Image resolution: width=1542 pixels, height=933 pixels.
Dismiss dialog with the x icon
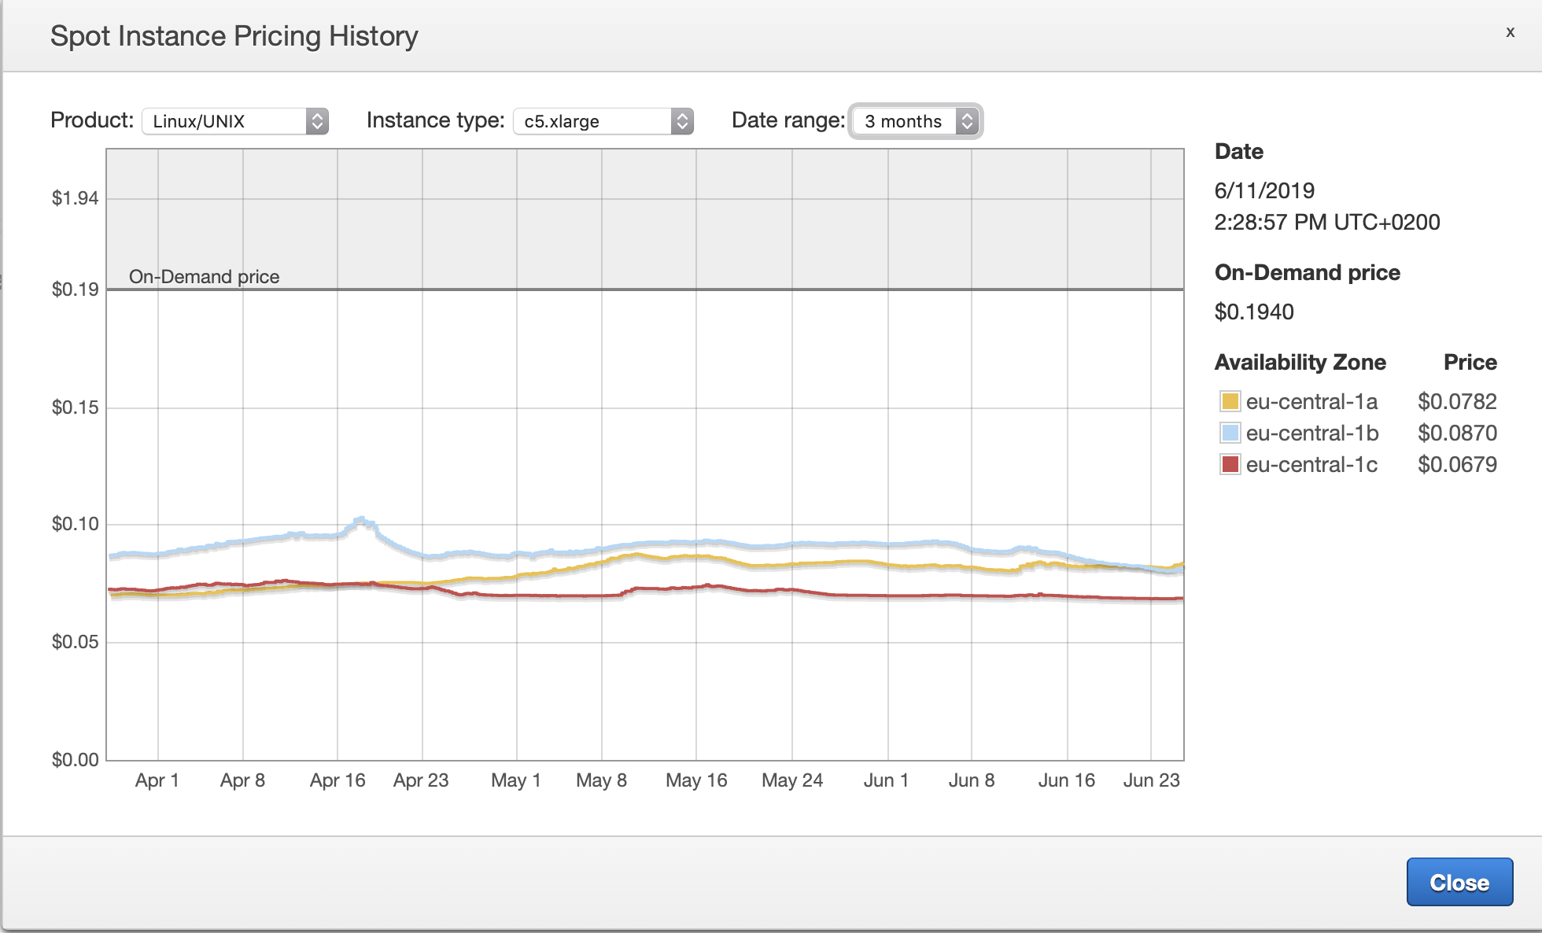tap(1510, 32)
